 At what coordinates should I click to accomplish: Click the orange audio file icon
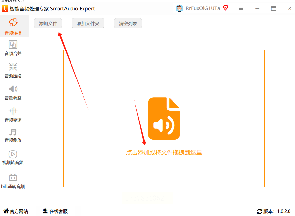click(164, 119)
